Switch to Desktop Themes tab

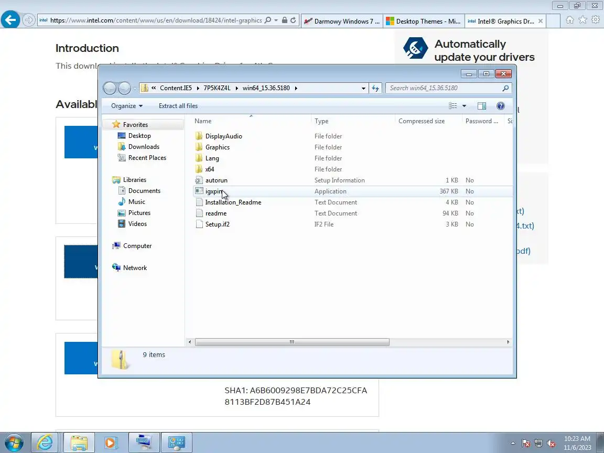[424, 21]
